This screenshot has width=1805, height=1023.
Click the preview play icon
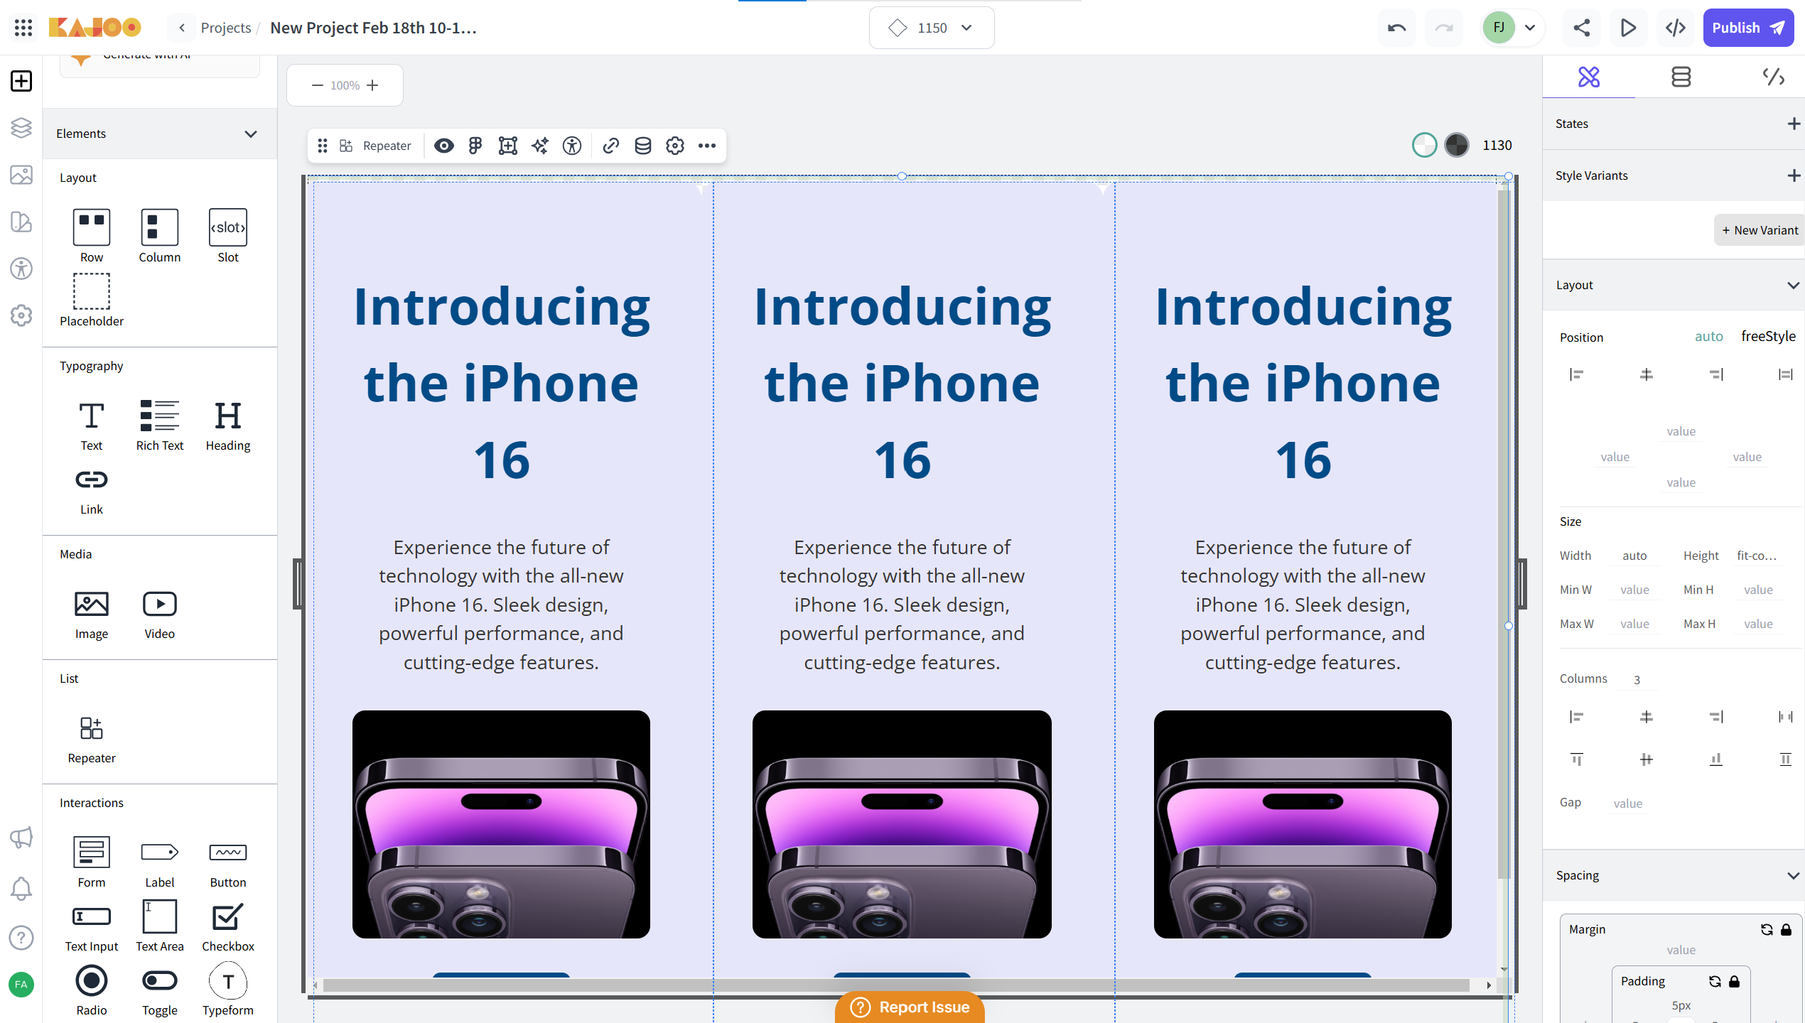1628,28
